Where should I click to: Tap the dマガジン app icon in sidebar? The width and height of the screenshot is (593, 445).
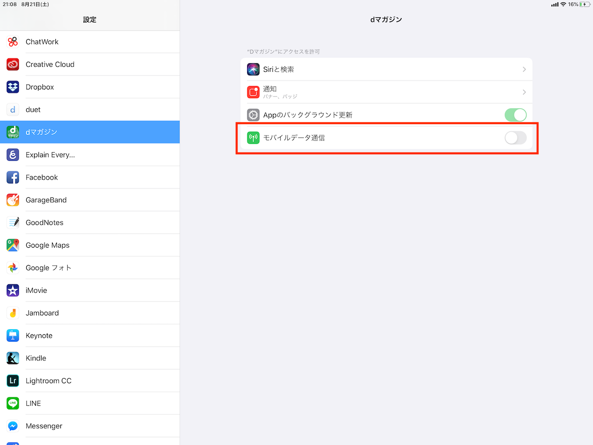(13, 132)
